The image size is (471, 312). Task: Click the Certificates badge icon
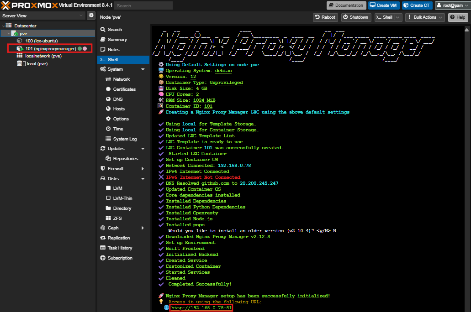[108, 89]
